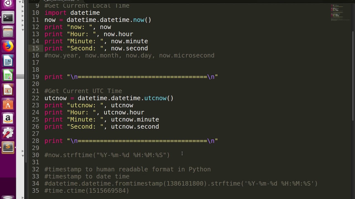Launch Firefox from the dock

tap(8, 46)
